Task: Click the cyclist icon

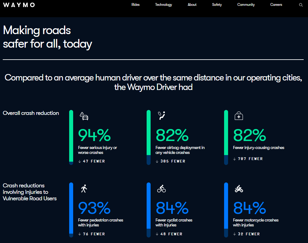Action: click(x=161, y=189)
